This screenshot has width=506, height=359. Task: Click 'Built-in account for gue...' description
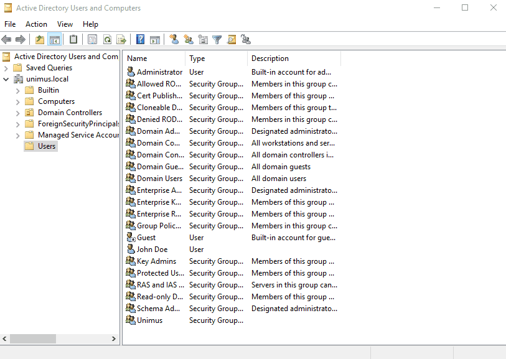point(293,238)
